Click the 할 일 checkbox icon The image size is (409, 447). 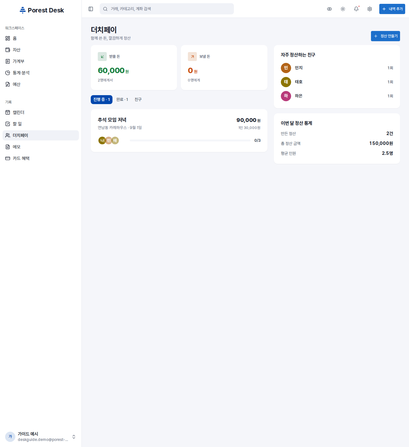[x=8, y=124]
